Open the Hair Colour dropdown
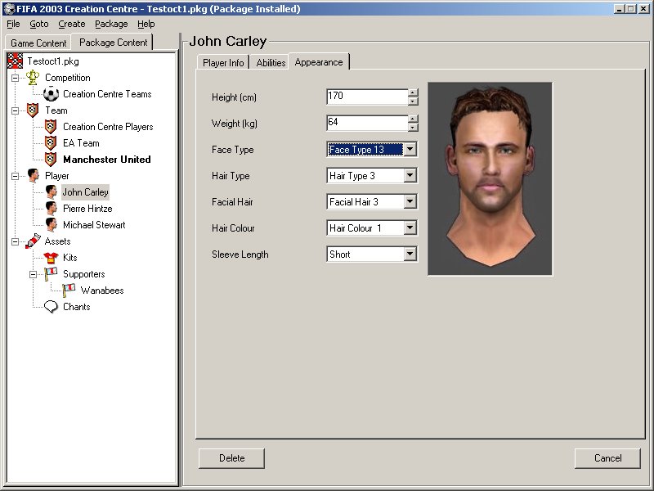 point(410,227)
